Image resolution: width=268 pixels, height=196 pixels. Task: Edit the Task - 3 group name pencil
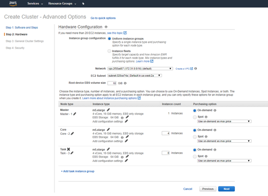tap(72, 153)
